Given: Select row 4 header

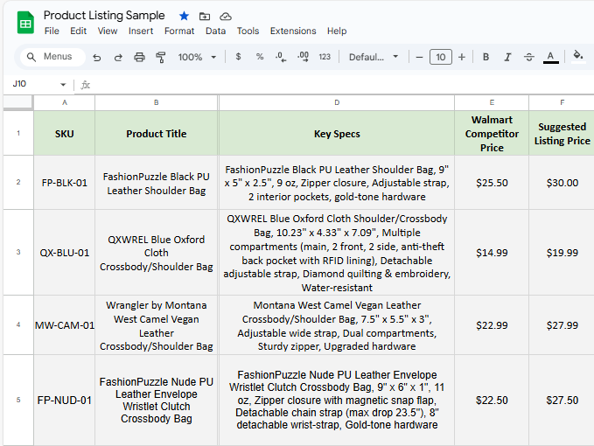Looking at the screenshot, I should point(18,324).
